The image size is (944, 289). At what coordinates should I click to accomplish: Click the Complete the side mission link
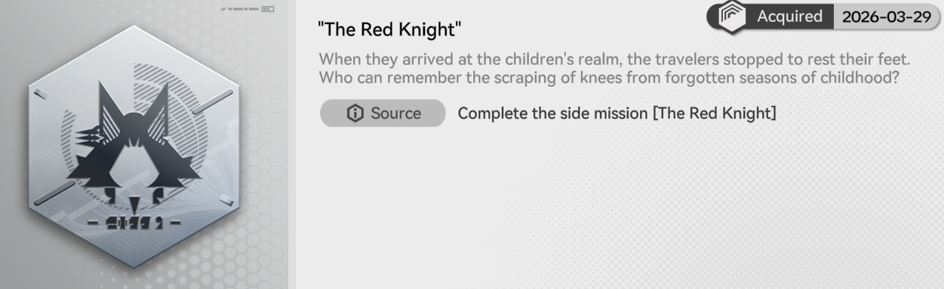click(x=617, y=113)
